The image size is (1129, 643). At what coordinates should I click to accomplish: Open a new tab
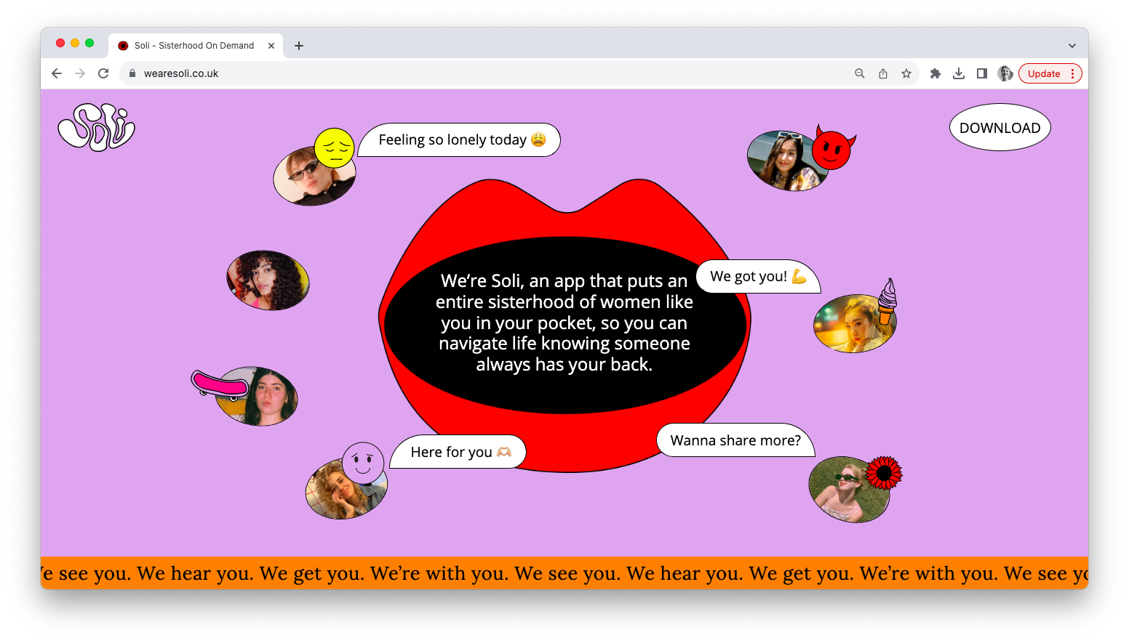click(299, 45)
